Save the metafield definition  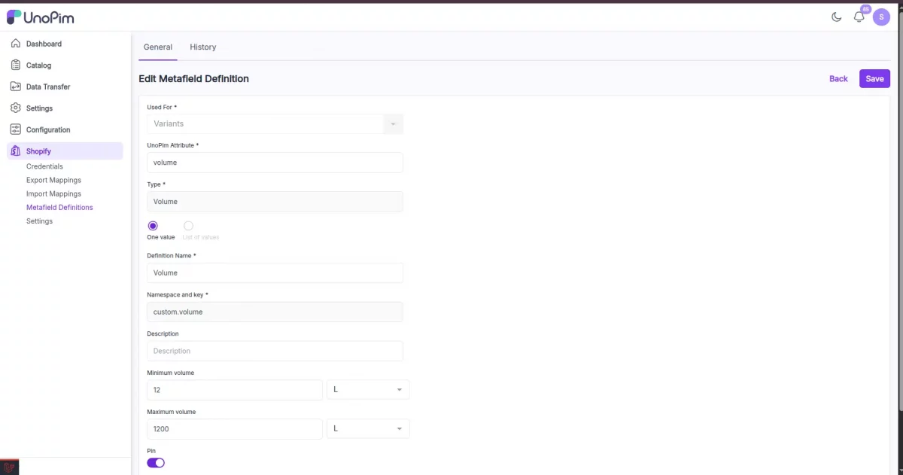pyautogui.click(x=874, y=78)
